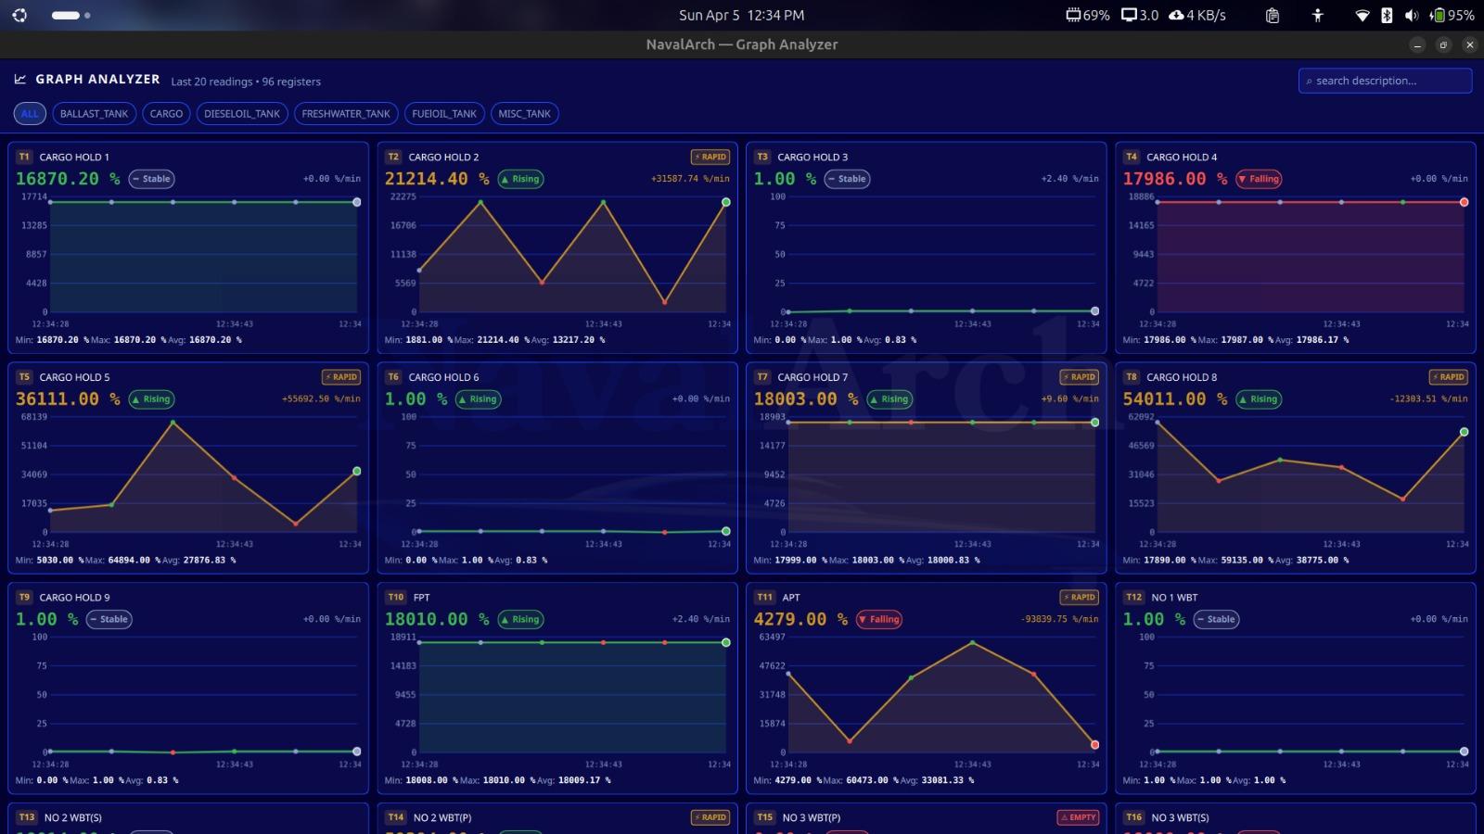
Task: Click the RAPID badge on CARGO HOLD 7
Action: coord(1077,377)
